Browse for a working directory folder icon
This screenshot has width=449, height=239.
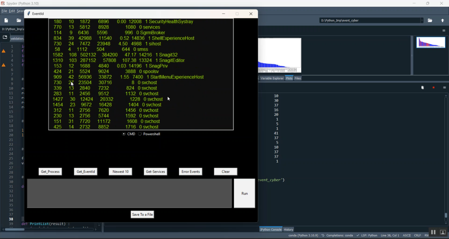coord(430,21)
